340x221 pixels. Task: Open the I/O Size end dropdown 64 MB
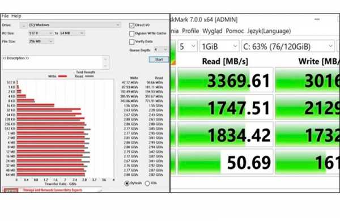pyautogui.click(x=72, y=33)
